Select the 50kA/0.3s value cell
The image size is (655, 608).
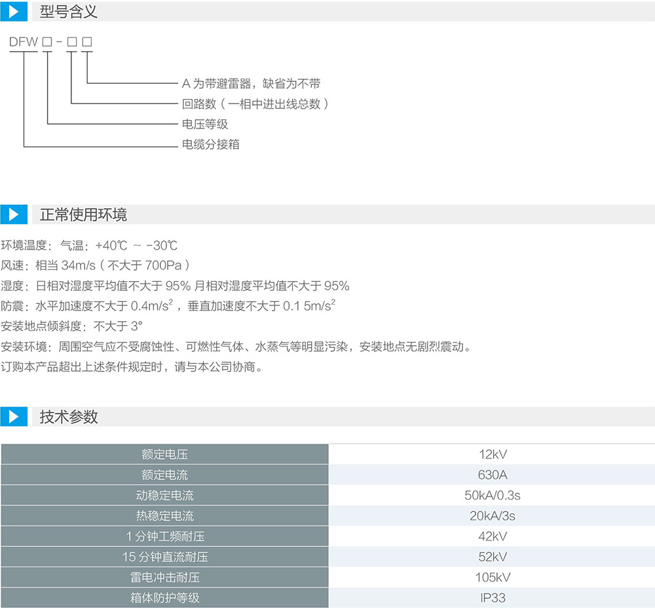[x=492, y=495]
